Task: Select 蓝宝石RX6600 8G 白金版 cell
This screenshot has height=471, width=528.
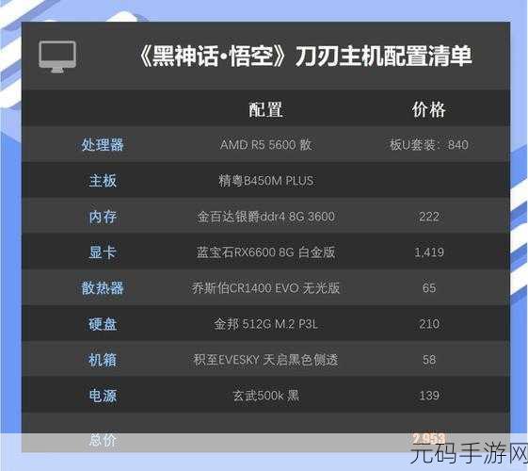Action: click(265, 252)
